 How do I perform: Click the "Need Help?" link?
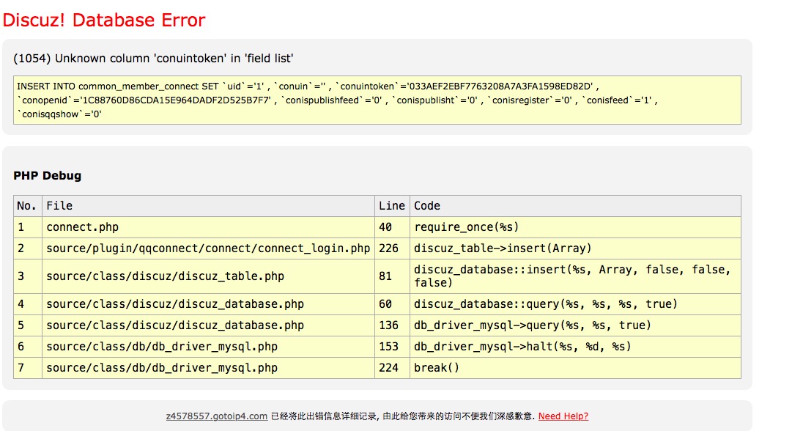[x=563, y=416]
